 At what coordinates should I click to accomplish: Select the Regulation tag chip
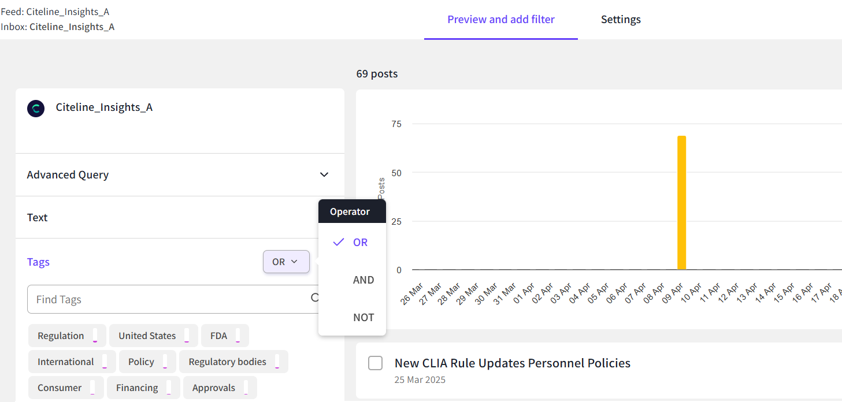(x=61, y=336)
